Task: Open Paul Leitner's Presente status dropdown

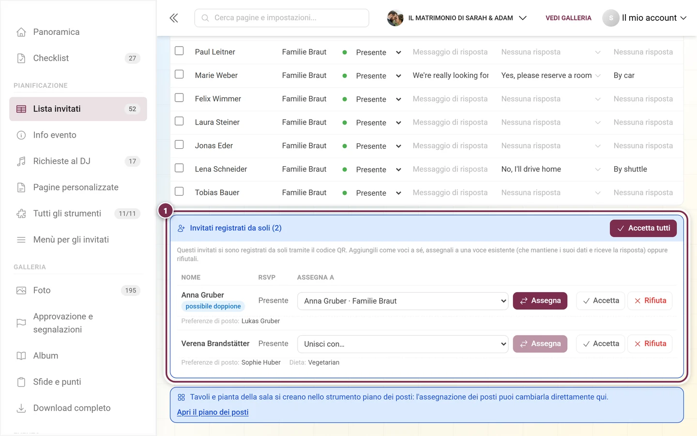Action: point(378,52)
